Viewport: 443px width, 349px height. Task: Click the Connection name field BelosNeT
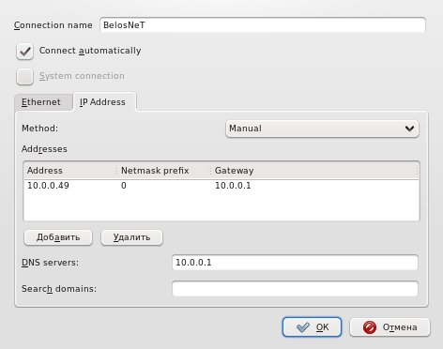click(263, 25)
